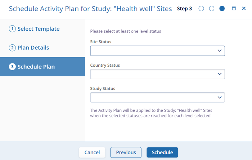Close the dialog with the X icon
Viewport: 252px width, 160px height.
point(244,9)
